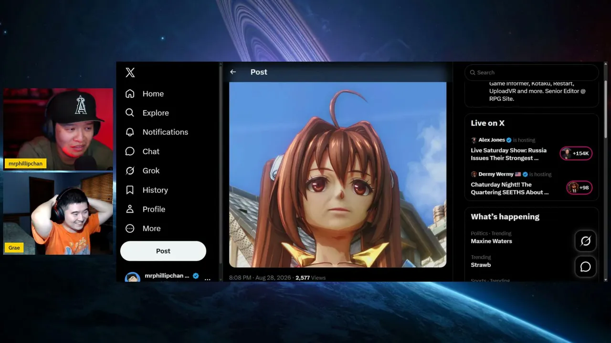
Task: Click the Post heading at top
Action: coord(259,72)
